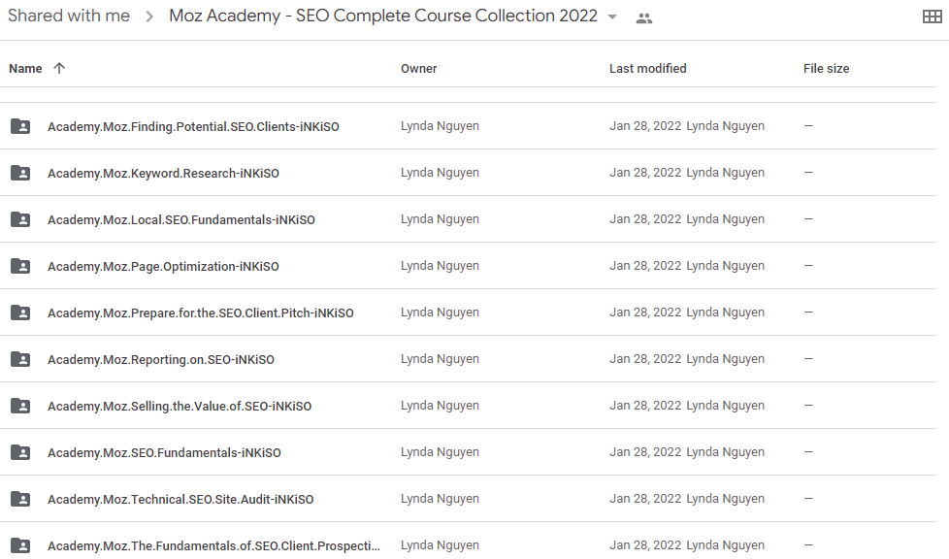Select Academy.Moz.Reporting.on.SEO-iNKiSO folder name
Viewport: 949px width, 559px height.
pyautogui.click(x=161, y=360)
